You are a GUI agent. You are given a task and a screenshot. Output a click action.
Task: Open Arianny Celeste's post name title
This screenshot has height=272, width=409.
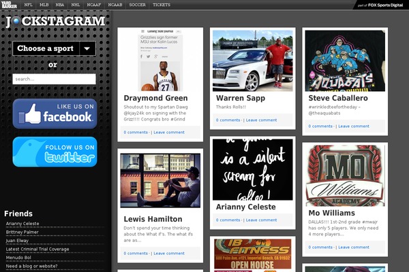[245, 207]
